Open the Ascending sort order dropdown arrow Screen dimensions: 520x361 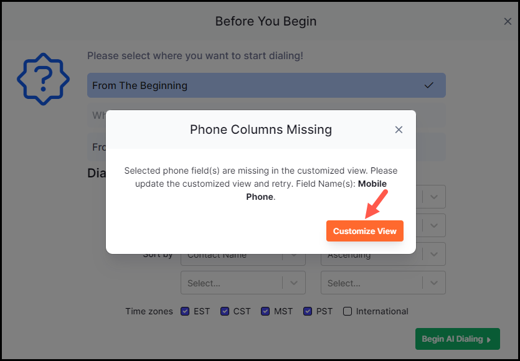point(434,255)
